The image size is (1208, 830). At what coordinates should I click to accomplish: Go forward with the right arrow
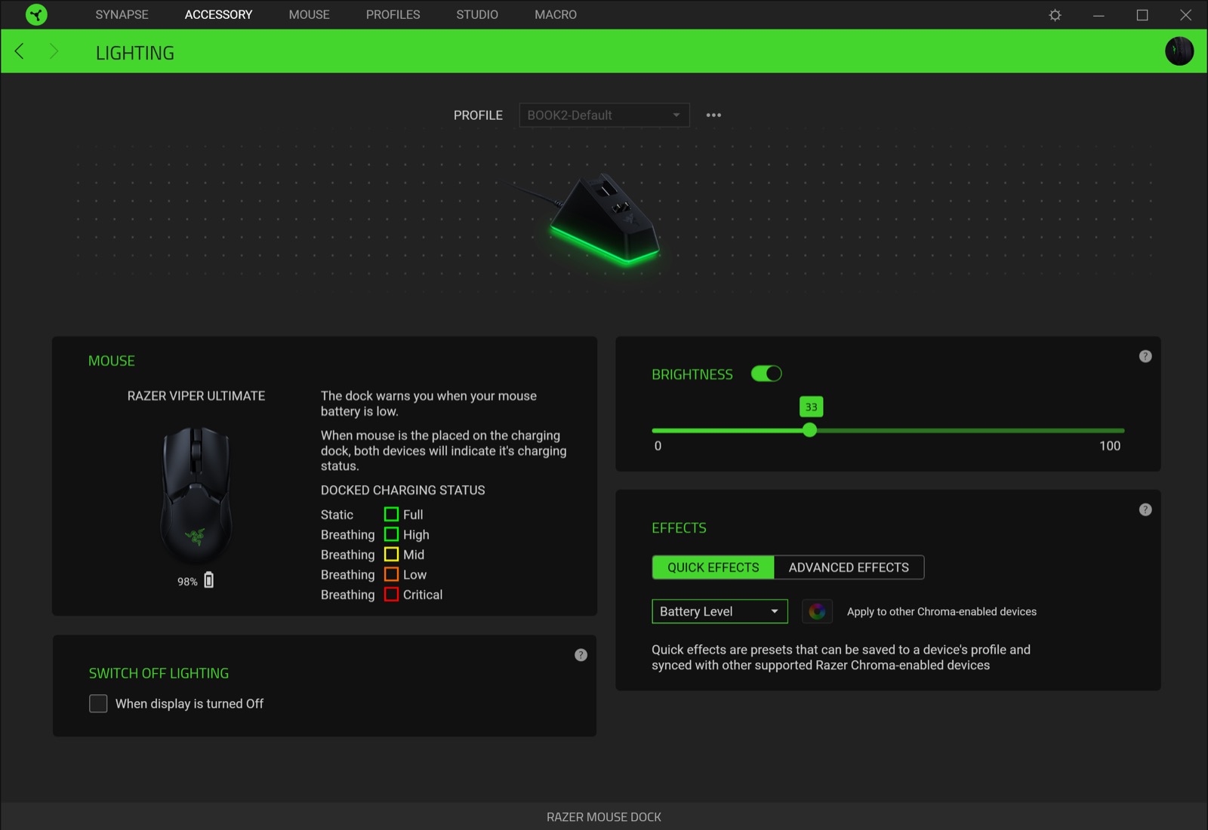[x=54, y=51]
